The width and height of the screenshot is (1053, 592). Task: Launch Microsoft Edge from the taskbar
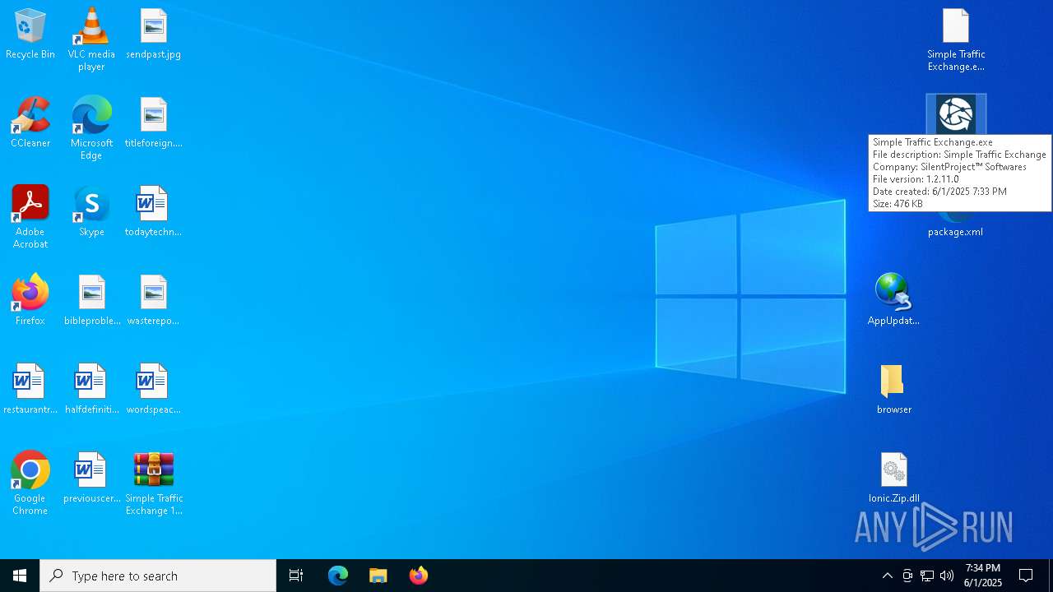[x=338, y=576]
